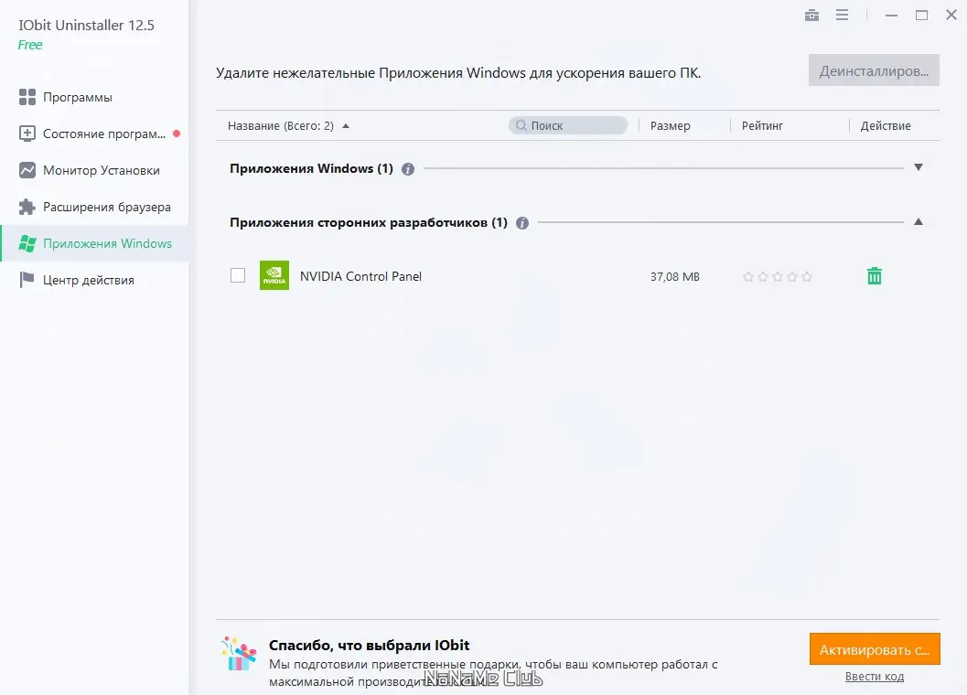Close the IObit Uninstaller window
Image resolution: width=967 pixels, height=695 pixels.
[x=951, y=15]
